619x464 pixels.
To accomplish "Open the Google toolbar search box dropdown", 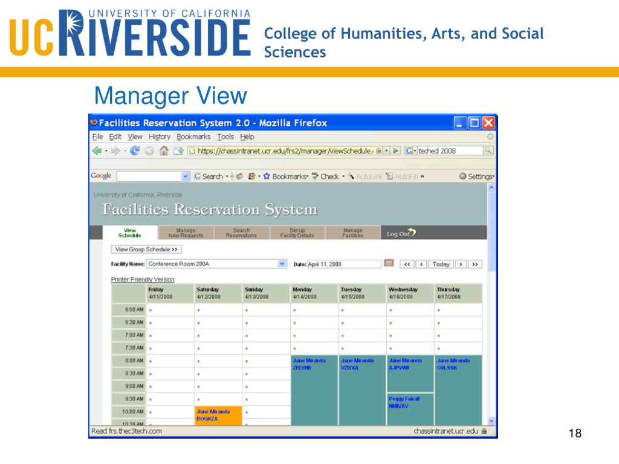I will pyautogui.click(x=185, y=176).
